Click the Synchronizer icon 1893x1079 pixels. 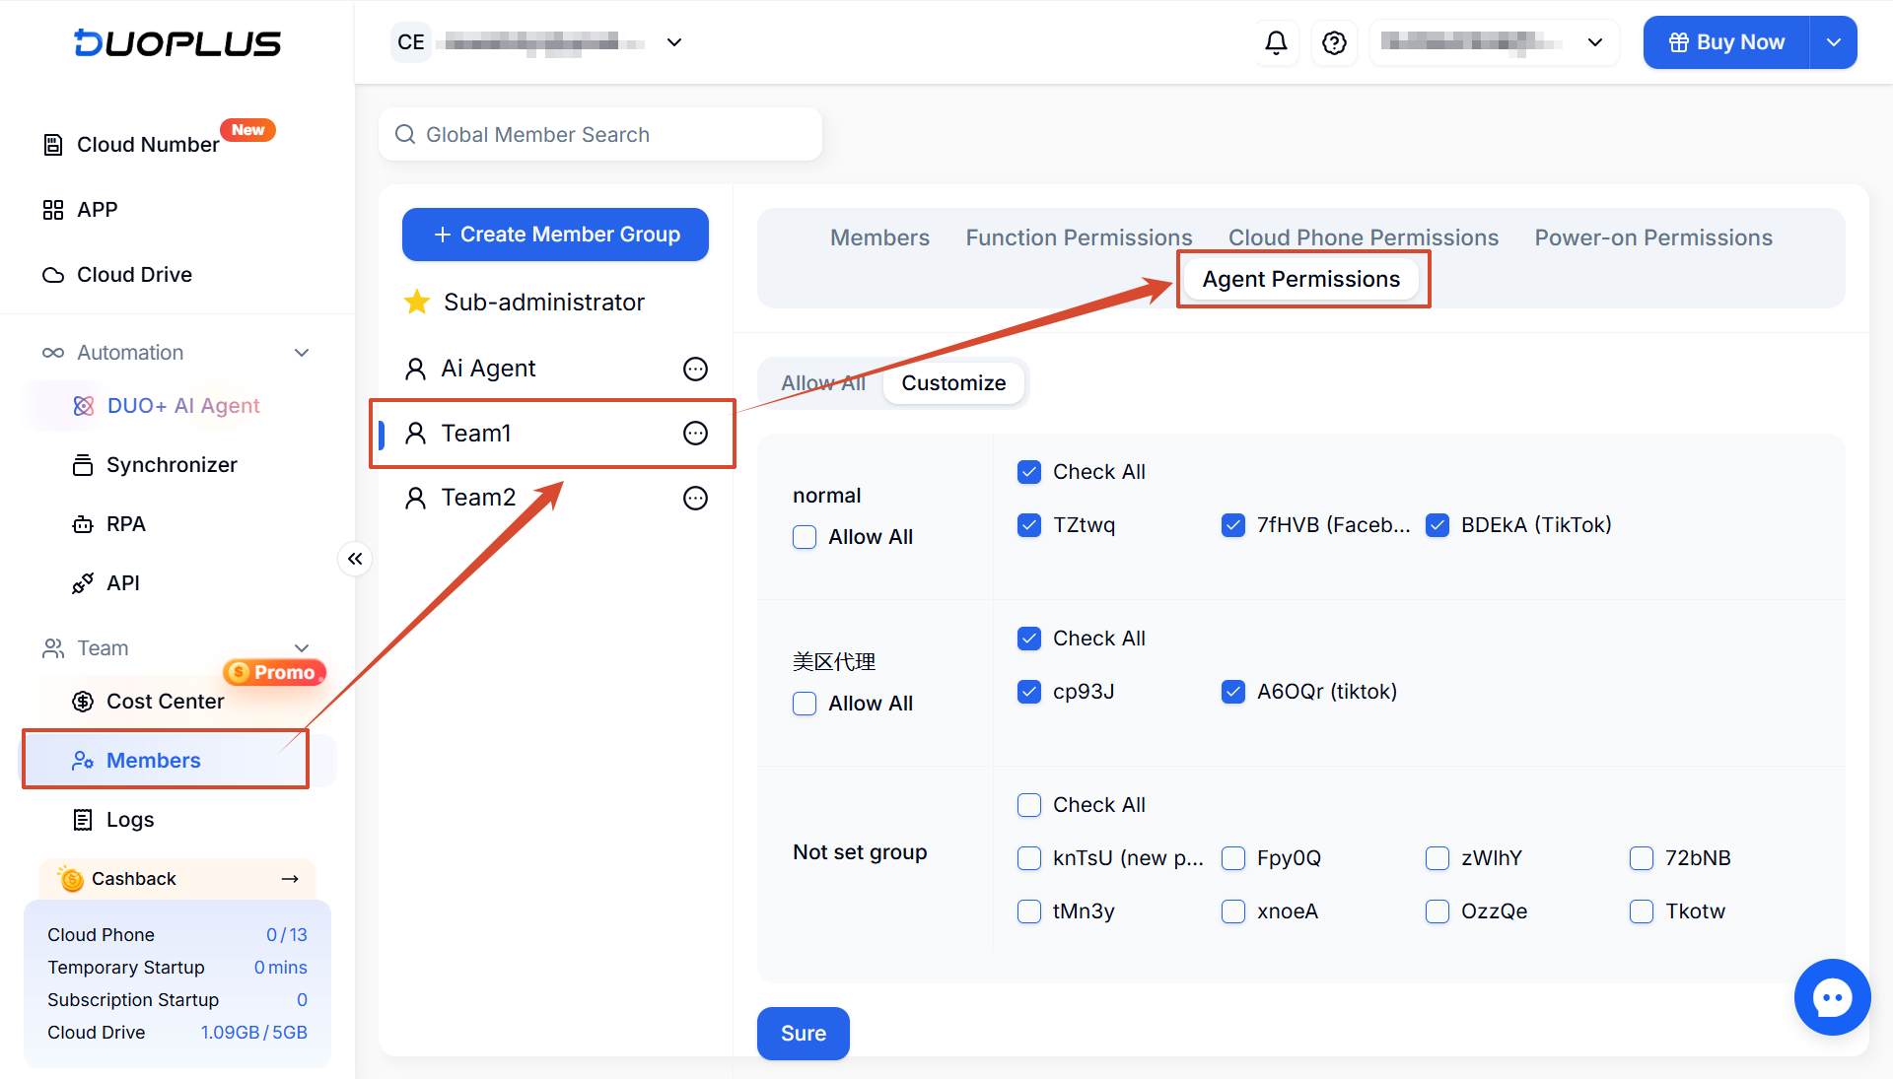(x=83, y=465)
